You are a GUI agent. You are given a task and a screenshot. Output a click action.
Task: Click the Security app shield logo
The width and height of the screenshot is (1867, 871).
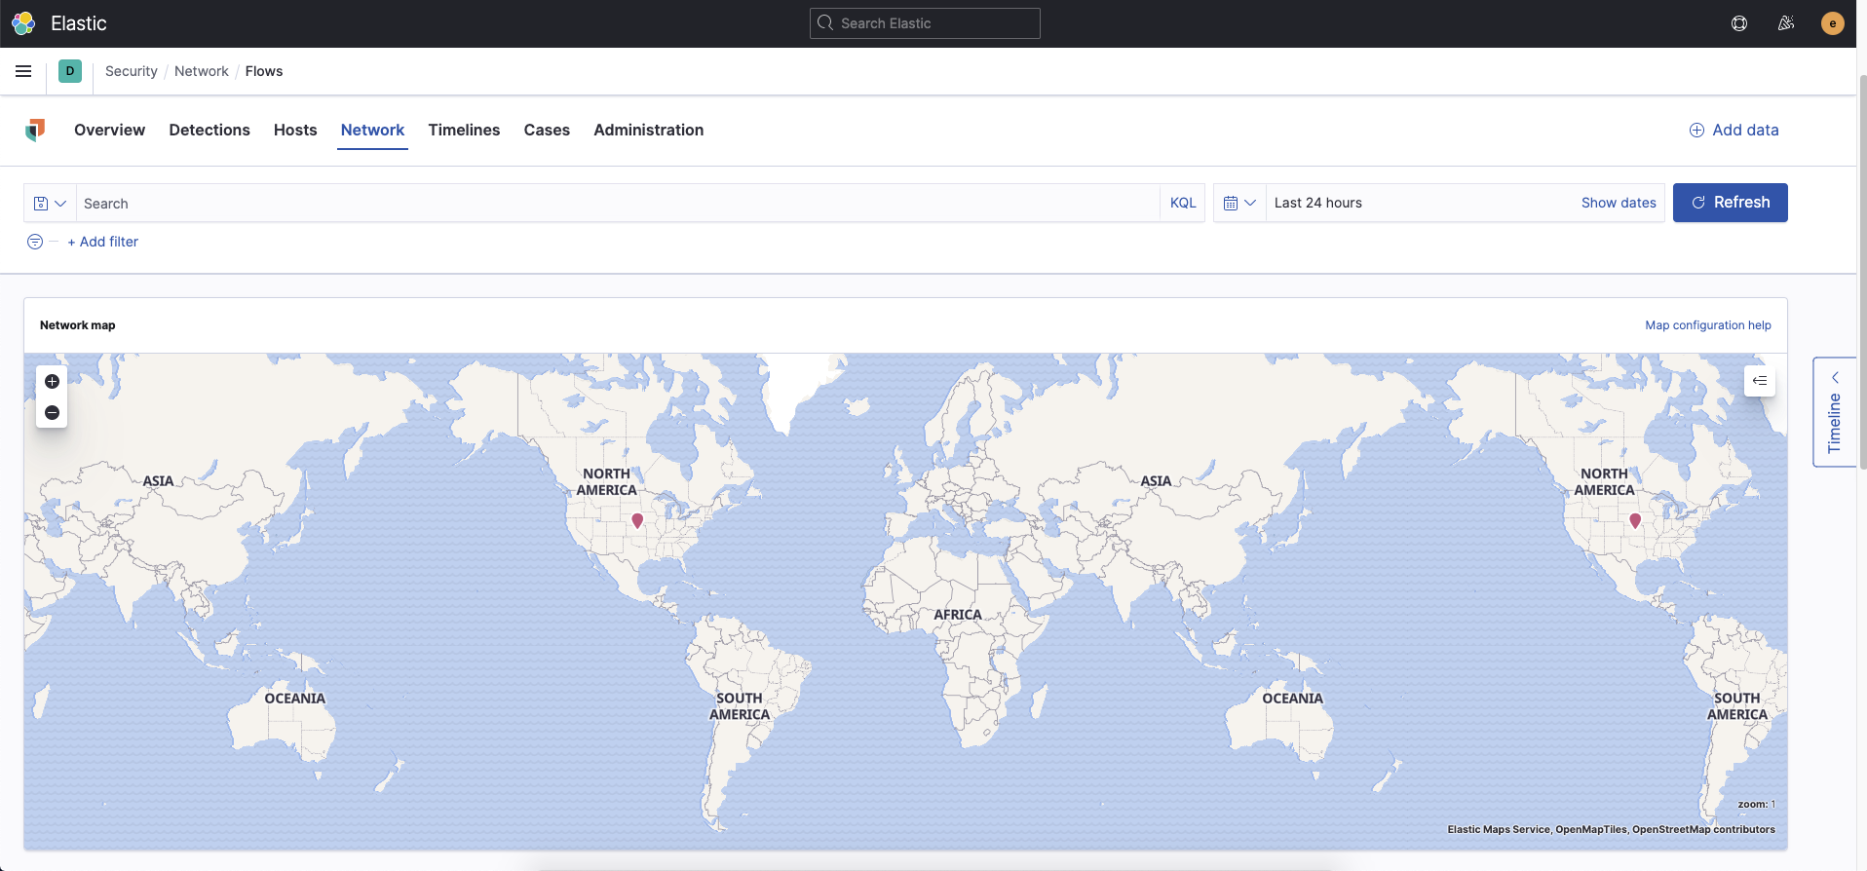click(36, 130)
